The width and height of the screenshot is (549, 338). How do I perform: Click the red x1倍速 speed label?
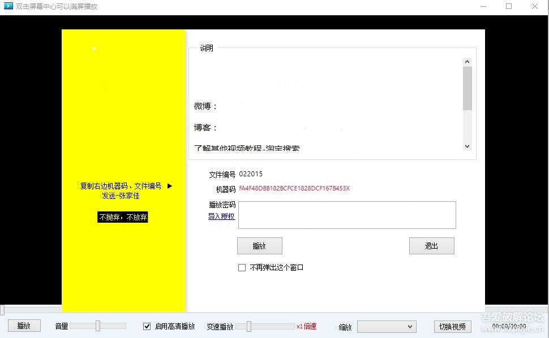pyautogui.click(x=307, y=326)
